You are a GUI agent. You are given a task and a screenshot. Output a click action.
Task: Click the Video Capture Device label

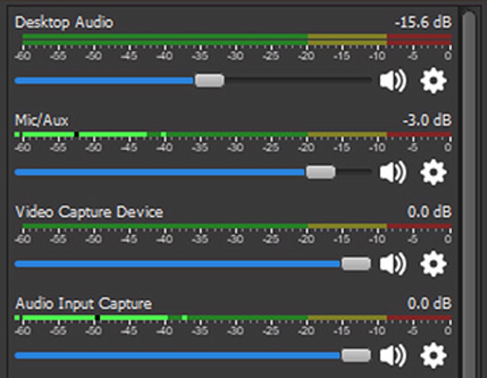[x=89, y=212]
